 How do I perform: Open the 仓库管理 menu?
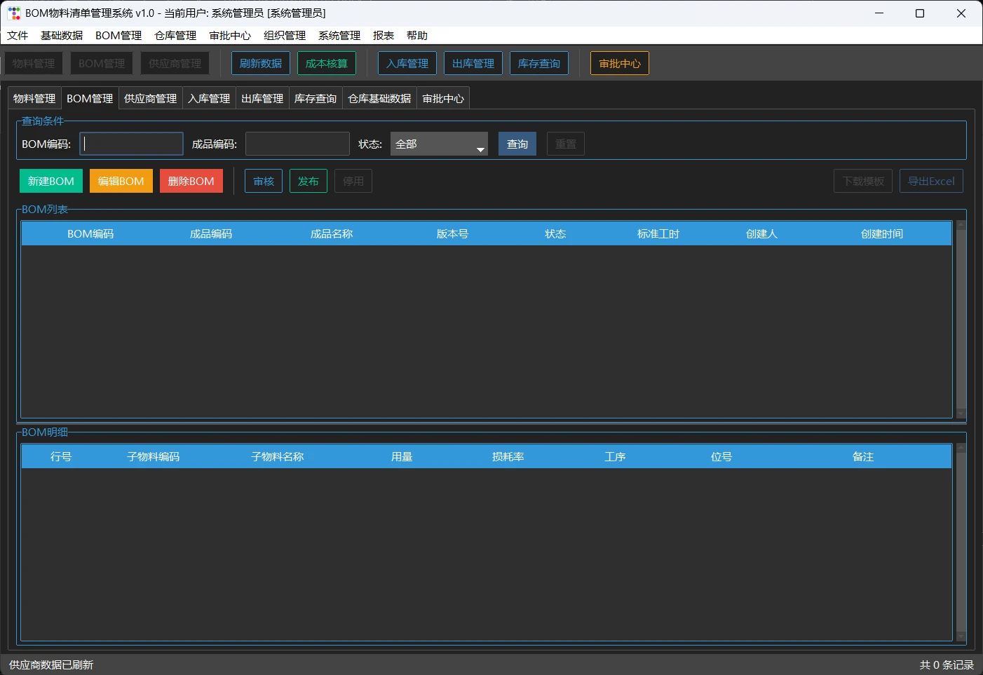coord(175,36)
